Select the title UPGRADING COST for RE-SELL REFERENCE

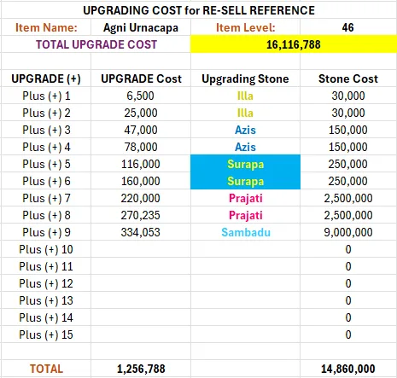[x=199, y=10]
